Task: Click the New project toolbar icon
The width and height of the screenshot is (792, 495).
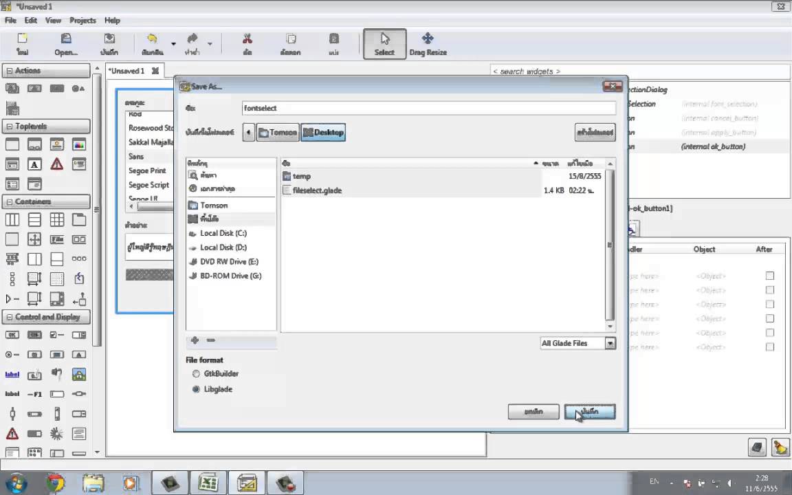Action: point(22,45)
